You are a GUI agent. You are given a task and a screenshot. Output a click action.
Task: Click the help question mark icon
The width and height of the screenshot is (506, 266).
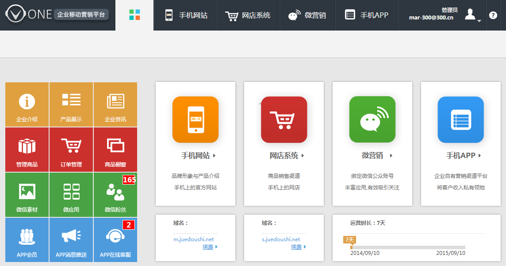pos(493,15)
